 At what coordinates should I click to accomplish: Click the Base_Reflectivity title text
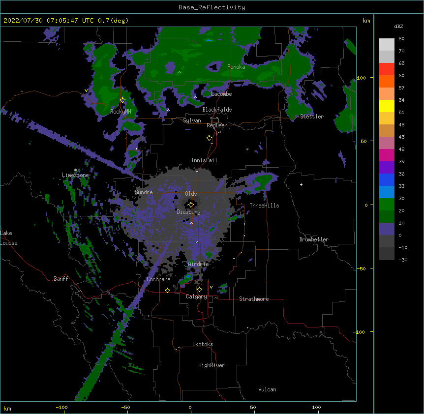(212, 7)
